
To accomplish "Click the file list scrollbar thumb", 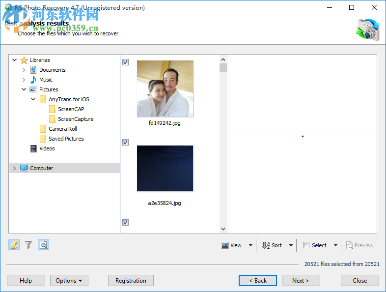I will tap(223, 67).
